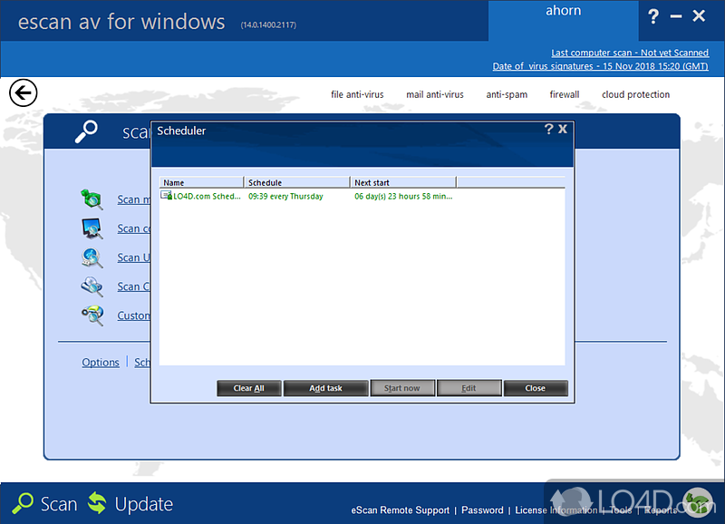Click the Scan USB drive icon
Image resolution: width=725 pixels, height=524 pixels.
[x=92, y=257]
